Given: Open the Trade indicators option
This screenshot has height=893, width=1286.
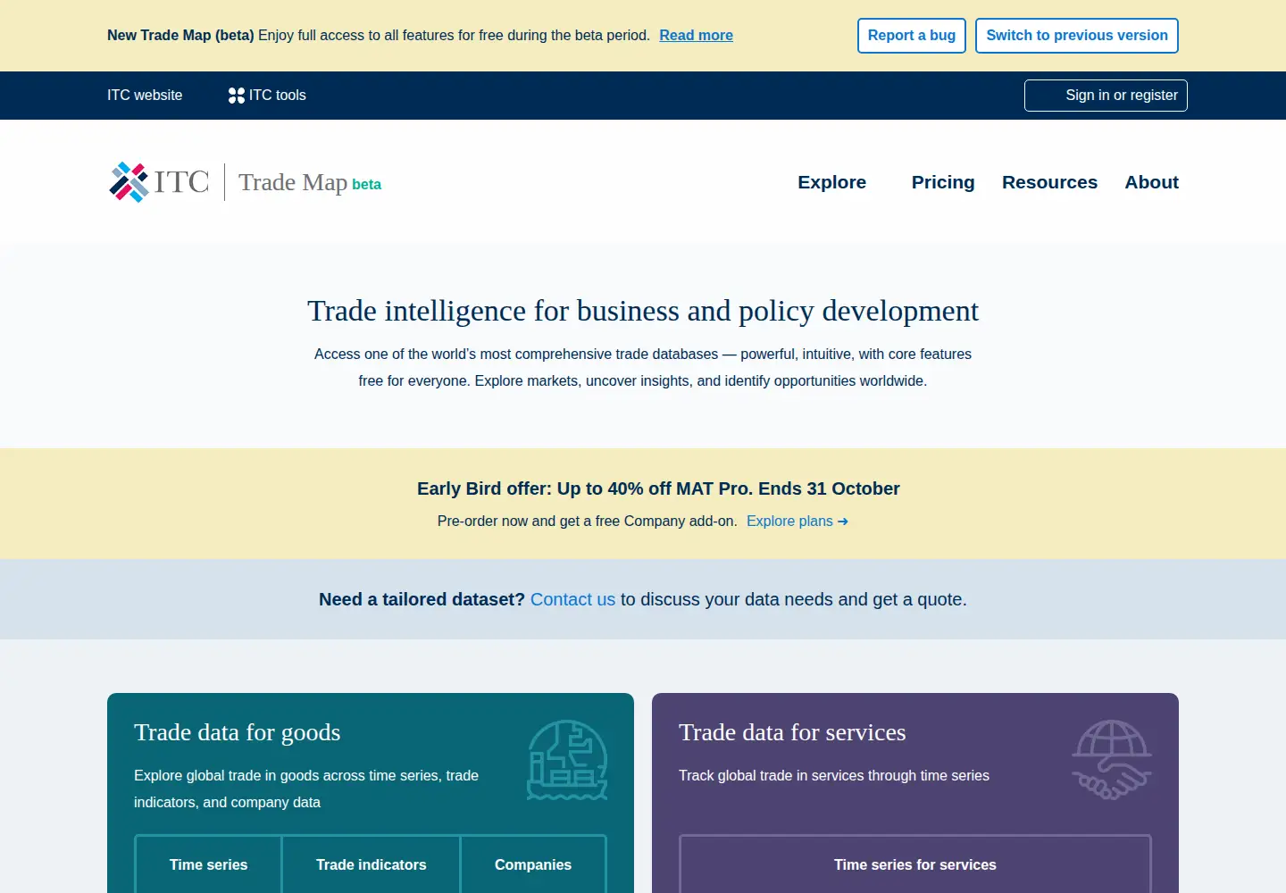Looking at the screenshot, I should 372,864.
